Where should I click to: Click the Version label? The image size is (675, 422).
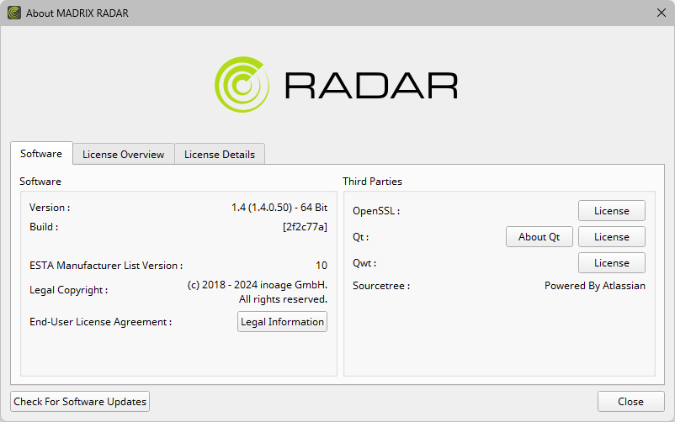click(x=50, y=208)
